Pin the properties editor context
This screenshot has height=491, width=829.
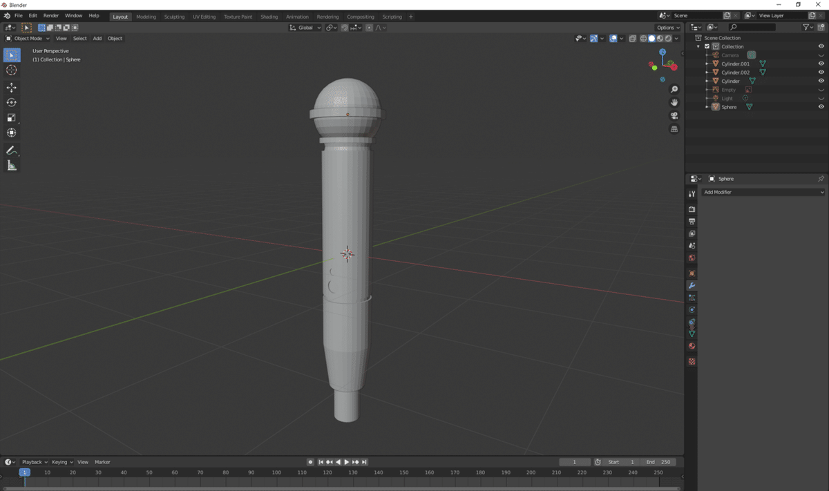point(821,179)
